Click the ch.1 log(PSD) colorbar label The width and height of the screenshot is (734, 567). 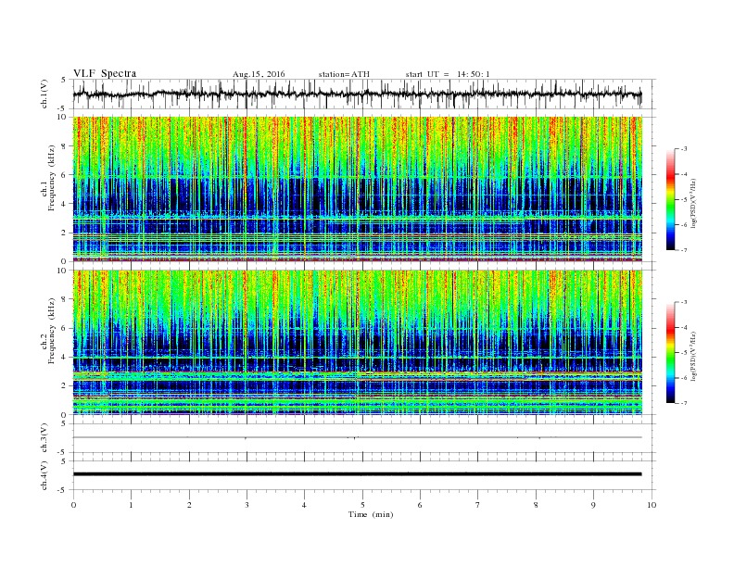click(x=693, y=203)
